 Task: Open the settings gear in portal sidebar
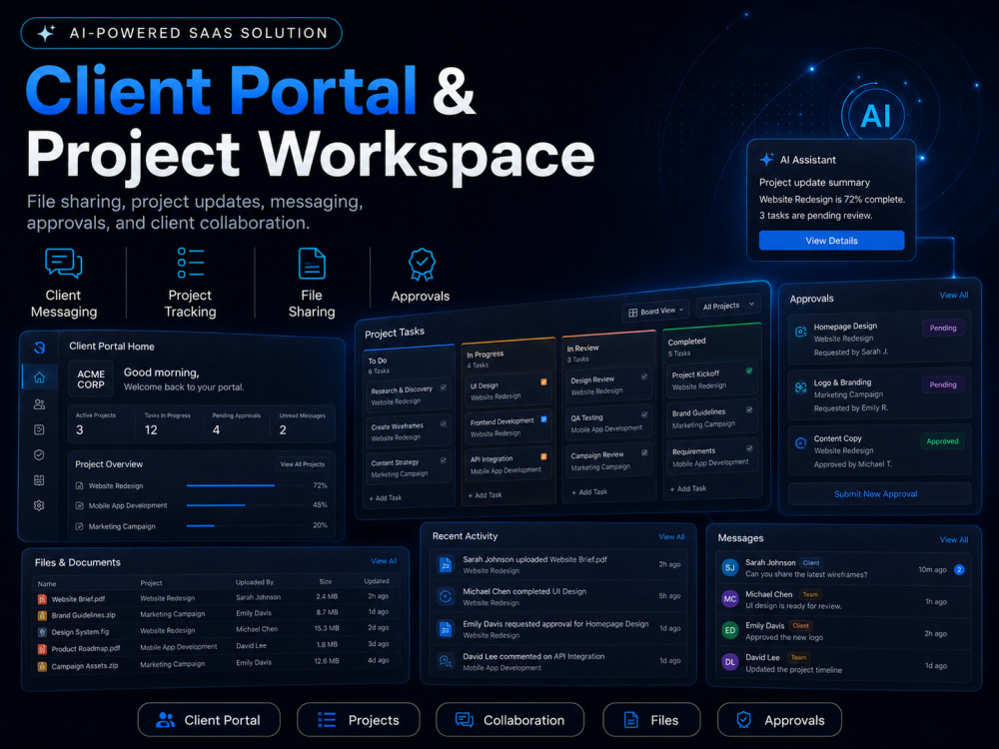click(39, 505)
